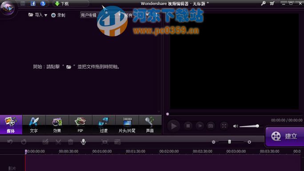
Task: Open the 用户专辑 album dropdown
Action: (x=101, y=15)
